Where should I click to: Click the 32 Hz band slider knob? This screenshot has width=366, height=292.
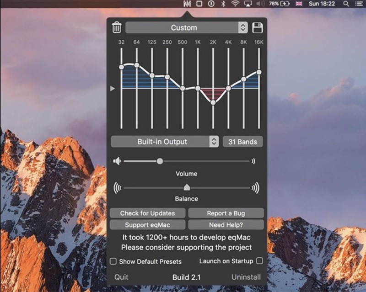click(121, 67)
